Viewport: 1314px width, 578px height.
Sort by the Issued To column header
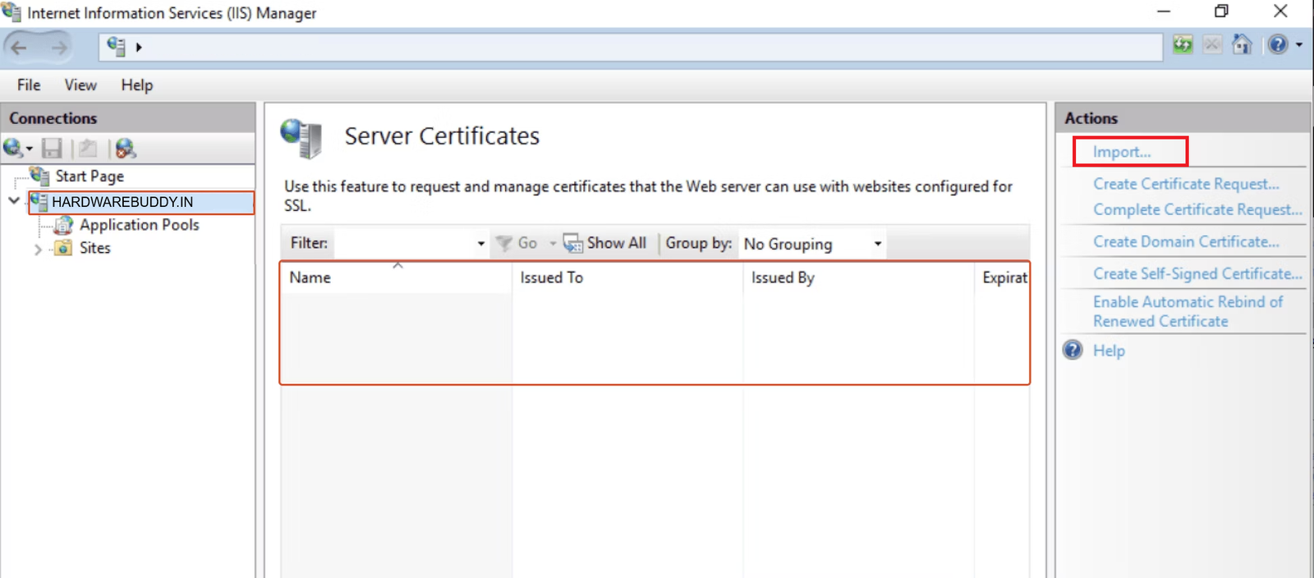[x=627, y=278]
